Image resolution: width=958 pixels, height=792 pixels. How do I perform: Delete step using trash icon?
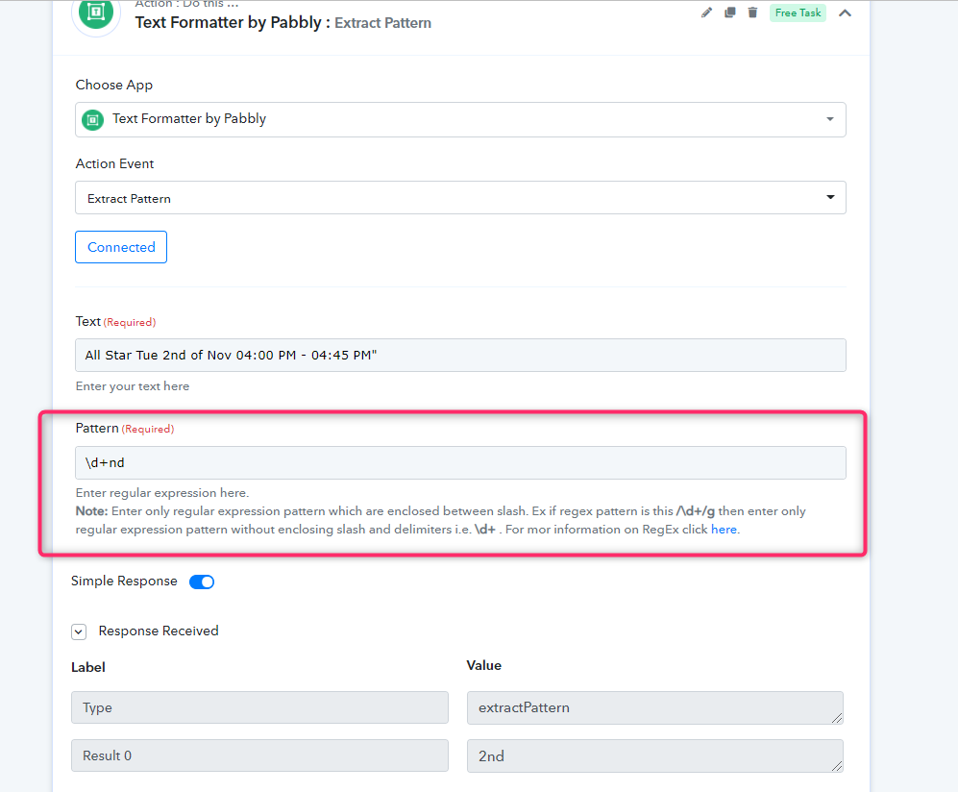pos(752,12)
